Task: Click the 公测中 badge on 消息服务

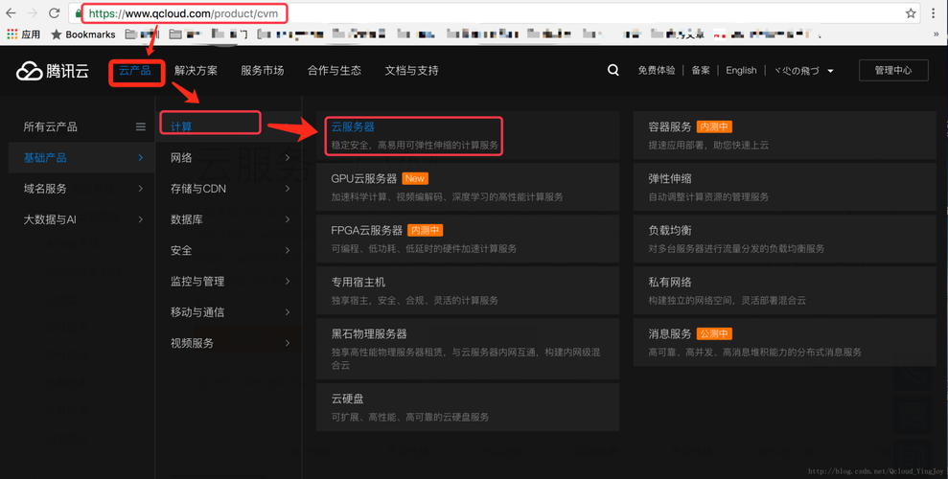Action: 714,334
